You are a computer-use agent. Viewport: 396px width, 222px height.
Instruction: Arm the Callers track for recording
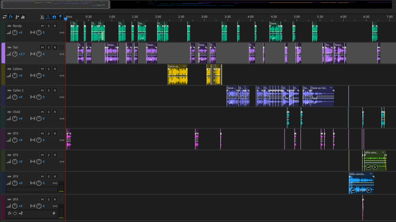55,69
